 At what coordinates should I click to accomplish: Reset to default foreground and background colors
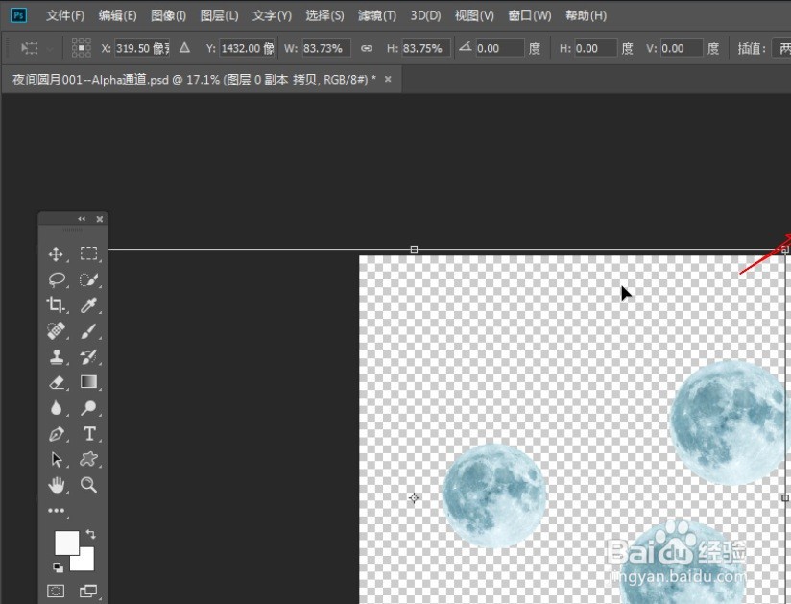[58, 568]
